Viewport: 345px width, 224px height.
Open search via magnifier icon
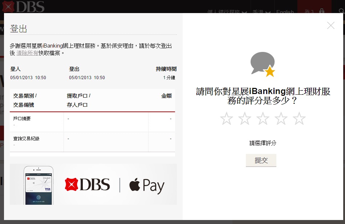(341, 11)
